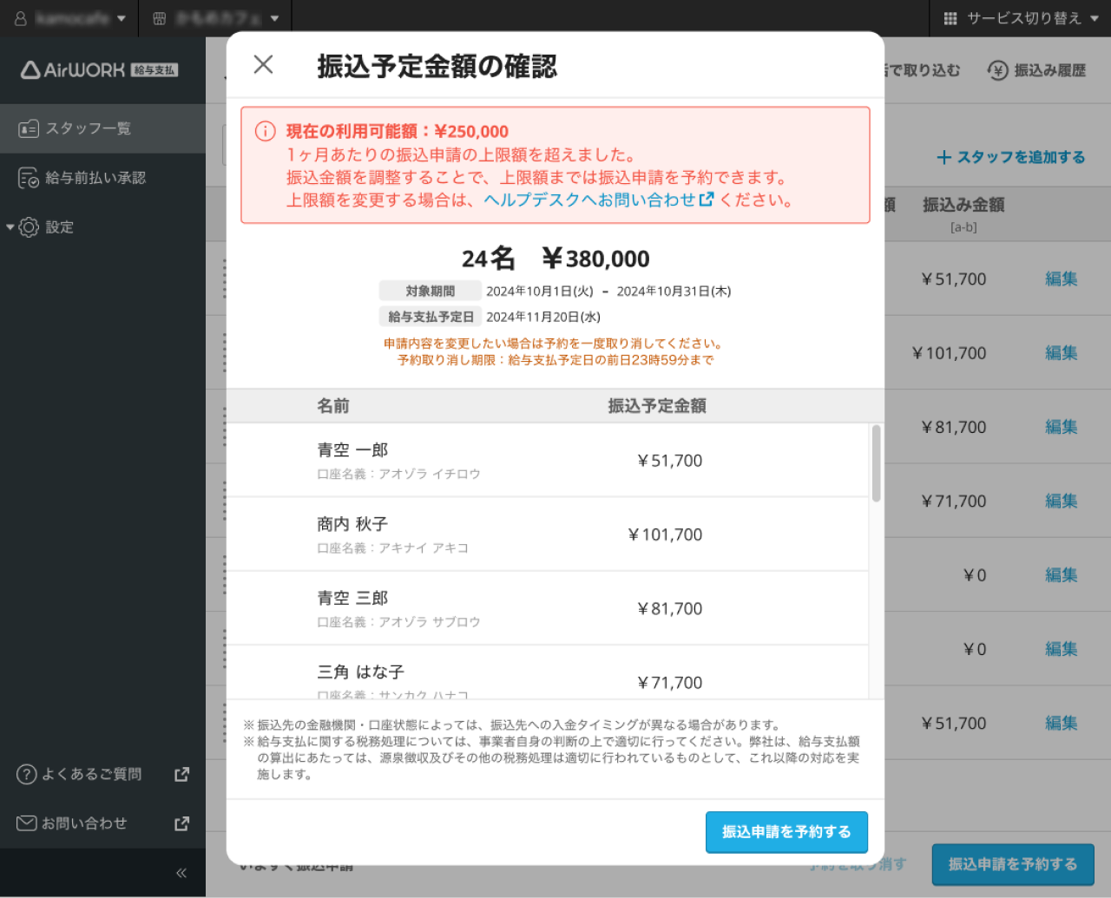Click the 給与支払予定日 label
1111x898 pixels.
coord(431,317)
